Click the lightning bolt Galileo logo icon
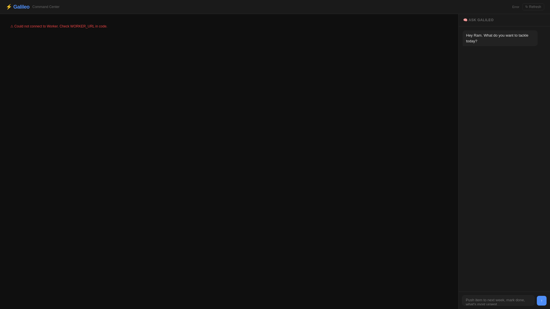 click(x=9, y=7)
